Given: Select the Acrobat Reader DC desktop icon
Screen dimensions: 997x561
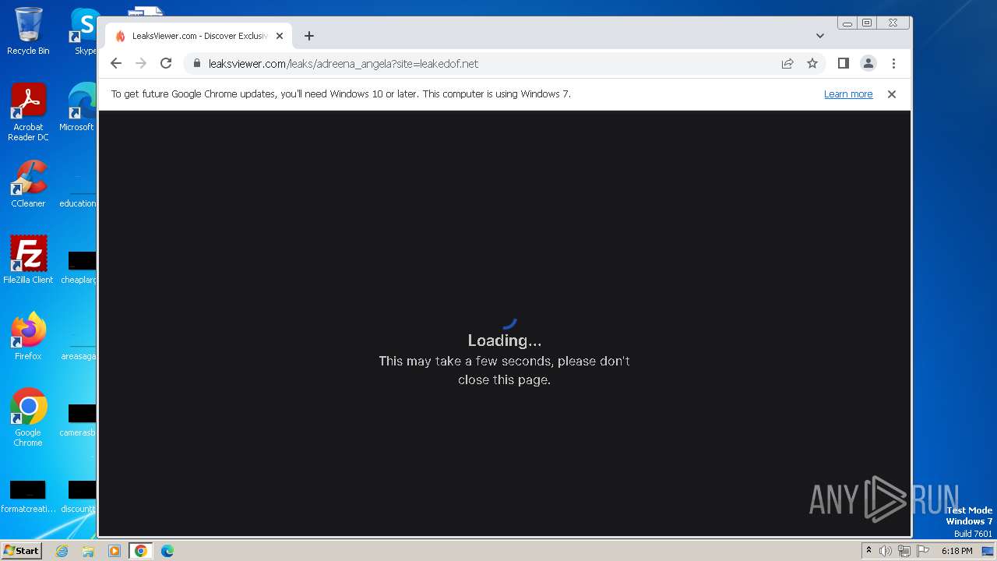Looking at the screenshot, I should pyautogui.click(x=28, y=112).
